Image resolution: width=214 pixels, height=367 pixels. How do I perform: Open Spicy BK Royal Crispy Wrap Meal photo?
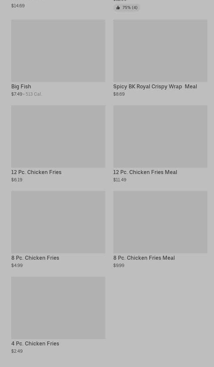click(160, 50)
